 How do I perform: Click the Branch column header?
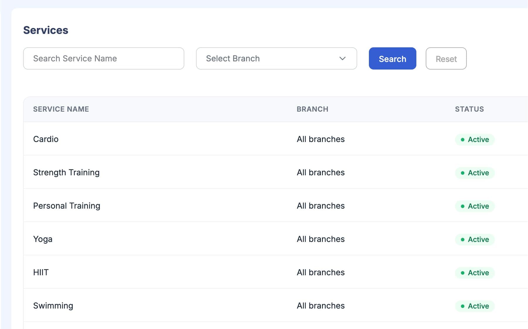pyautogui.click(x=312, y=109)
